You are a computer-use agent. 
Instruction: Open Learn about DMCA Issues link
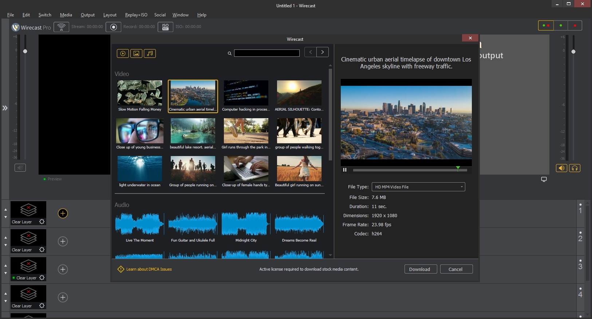coord(149,269)
